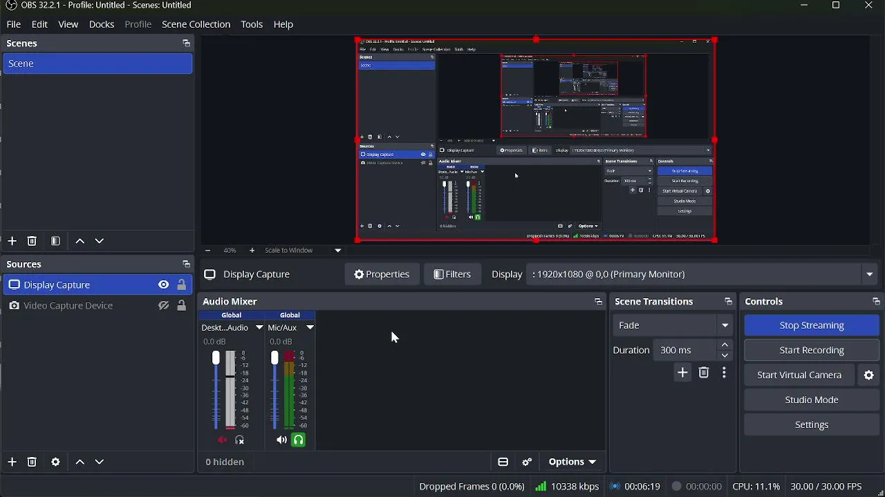This screenshot has width=885, height=497.
Task: Disable Mic/Aux monitoring green headphones
Action: [299, 440]
